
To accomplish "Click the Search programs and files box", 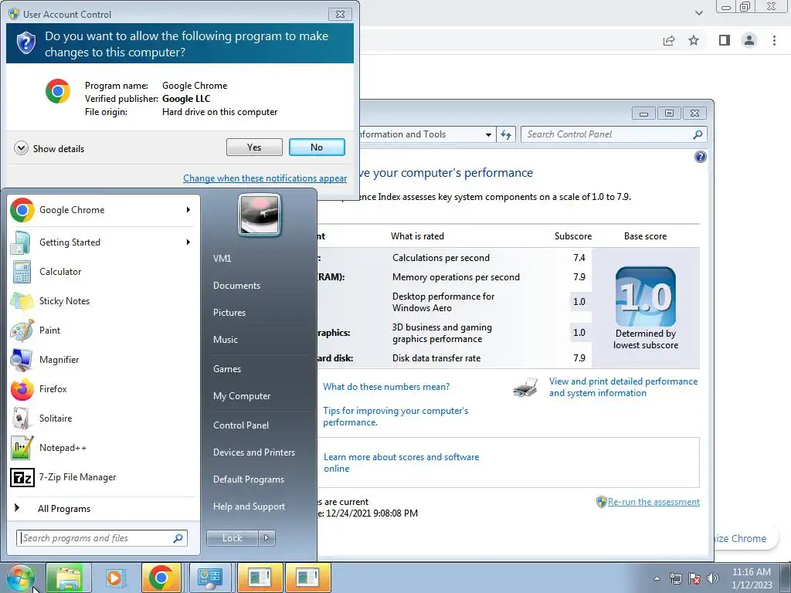I will (x=101, y=538).
